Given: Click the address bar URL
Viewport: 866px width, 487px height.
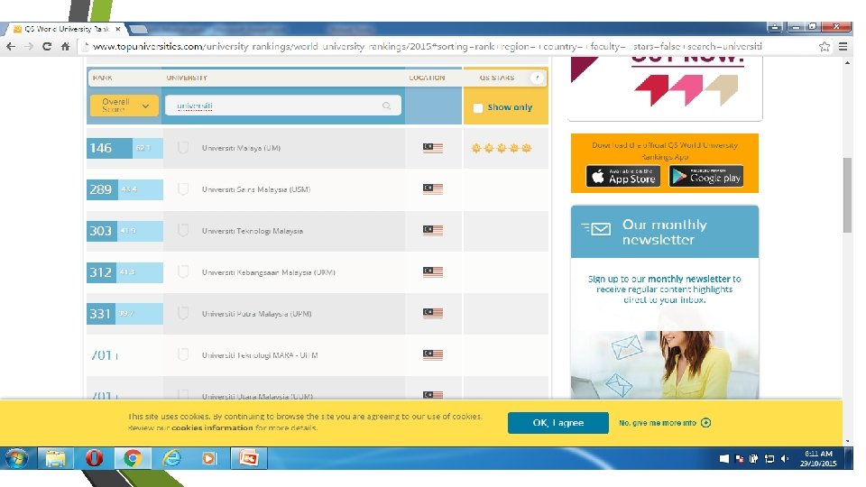Looking at the screenshot, I should coord(427,46).
